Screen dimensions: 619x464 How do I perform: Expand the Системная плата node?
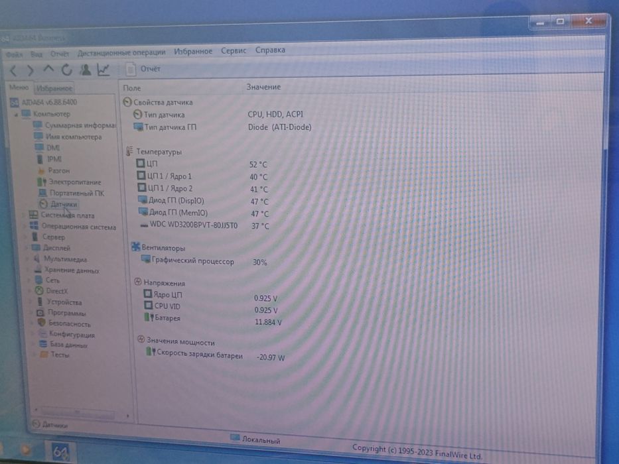pos(24,215)
